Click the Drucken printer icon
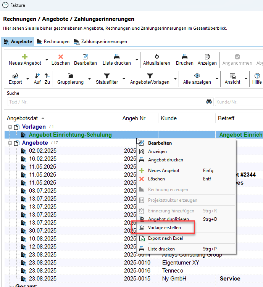 pos(185,56)
